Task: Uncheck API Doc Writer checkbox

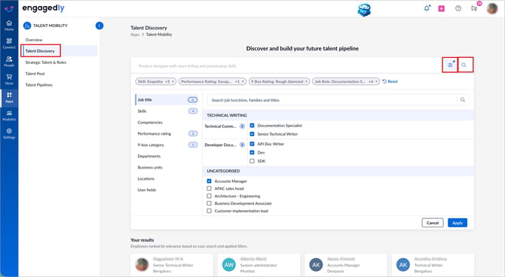Action: tap(252, 144)
